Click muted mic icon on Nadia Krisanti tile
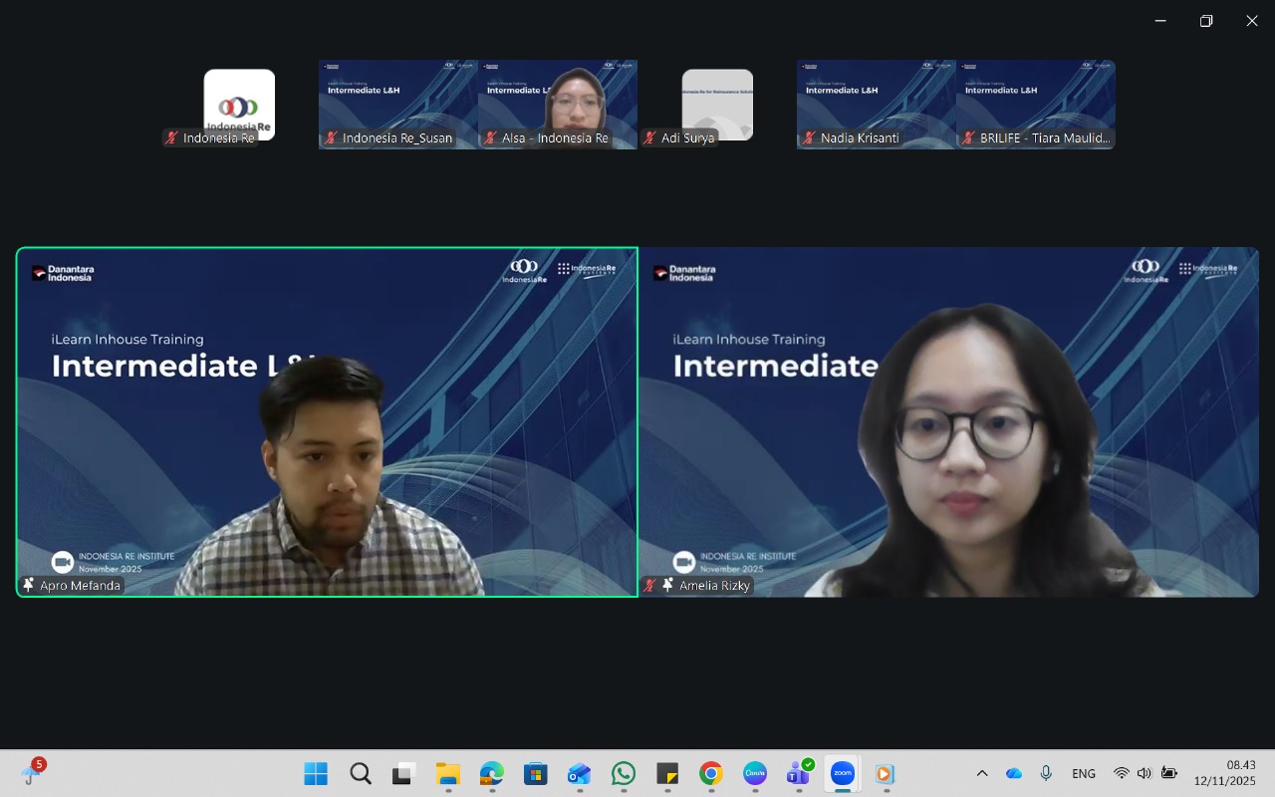The image size is (1275, 797). click(809, 138)
